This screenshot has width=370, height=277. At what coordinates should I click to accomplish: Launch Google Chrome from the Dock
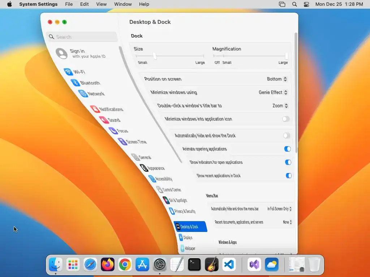pos(125,264)
